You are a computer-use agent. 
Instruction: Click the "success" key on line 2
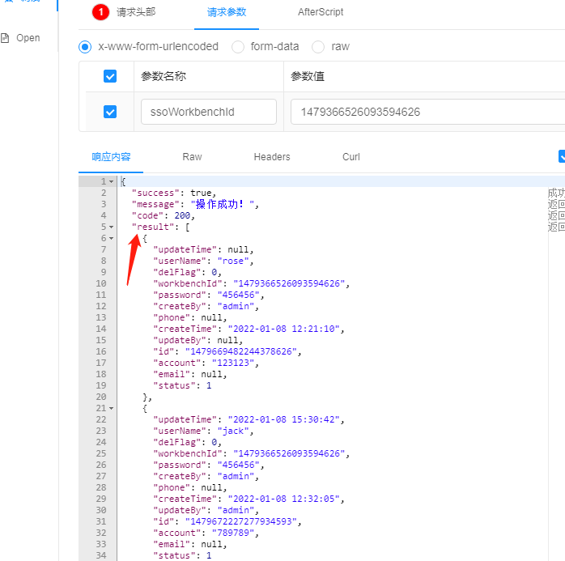[x=155, y=193]
